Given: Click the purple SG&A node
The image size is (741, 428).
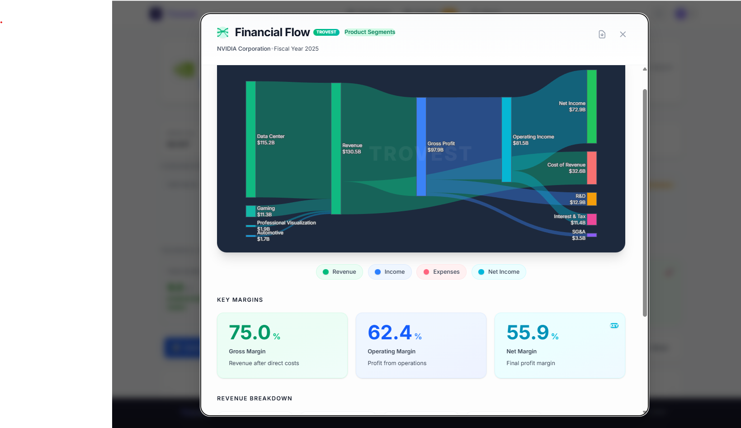Looking at the screenshot, I should coord(592,235).
